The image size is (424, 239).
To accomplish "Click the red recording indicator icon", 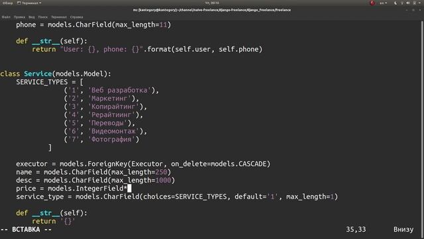I will click(372, 3).
